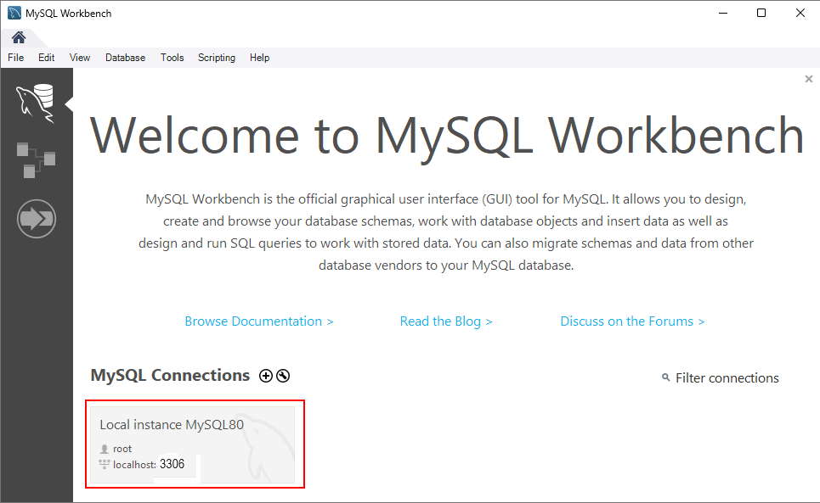Screen dimensions: 820x503
Task: Dismiss the welcome message close icon
Action: click(808, 79)
